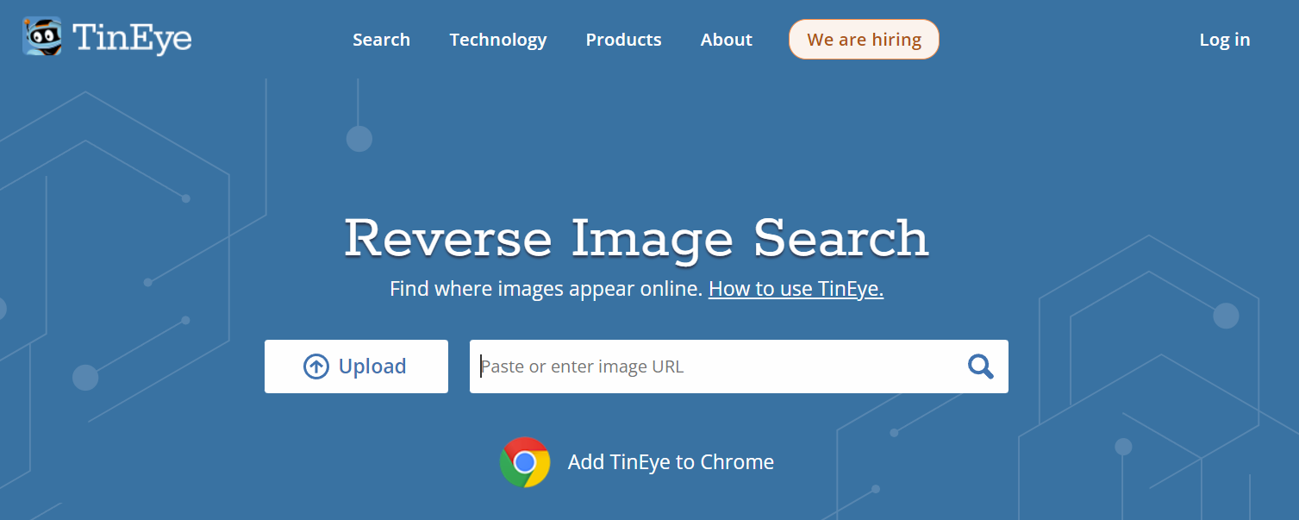This screenshot has height=520, width=1299.
Task: Open the Log in link
Action: click(x=1224, y=40)
